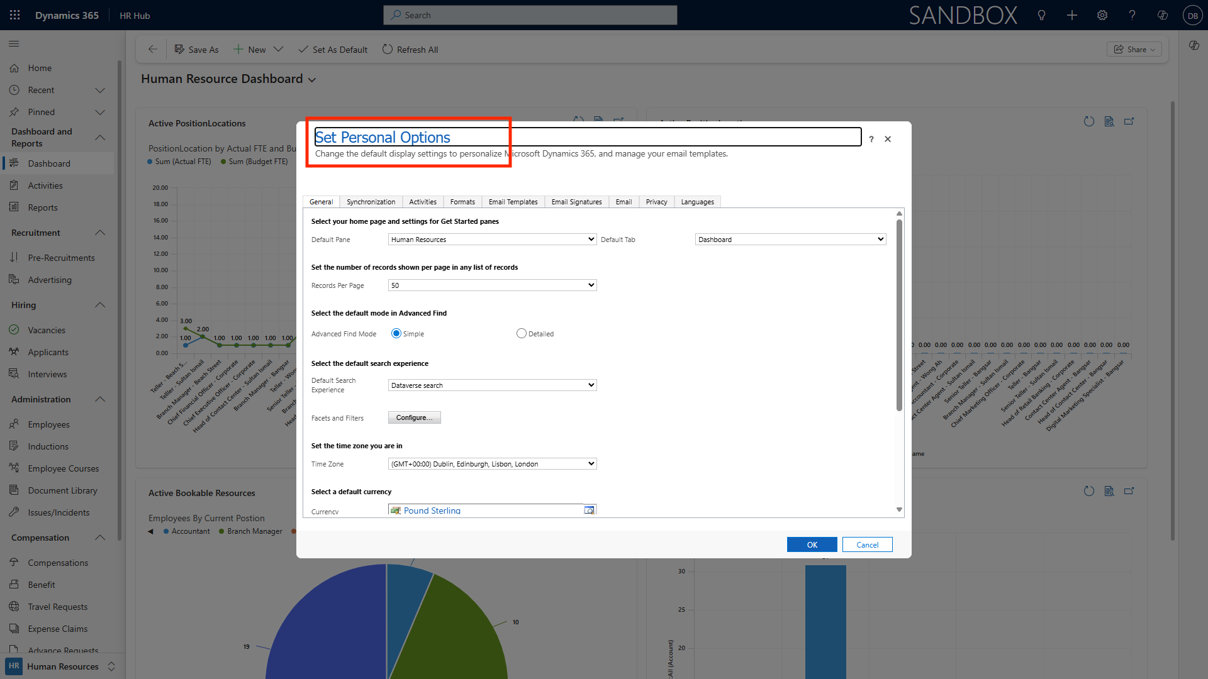Click the dialog's vertical scrollbar thumb
Viewport: 1208px width, 679px height.
pos(899,314)
